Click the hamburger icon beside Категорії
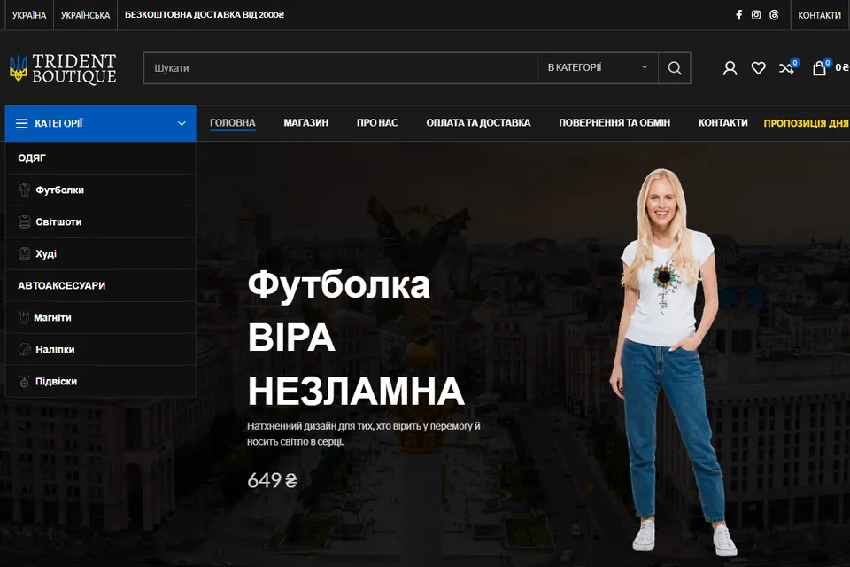Screen dimensions: 850x567 pos(21,124)
